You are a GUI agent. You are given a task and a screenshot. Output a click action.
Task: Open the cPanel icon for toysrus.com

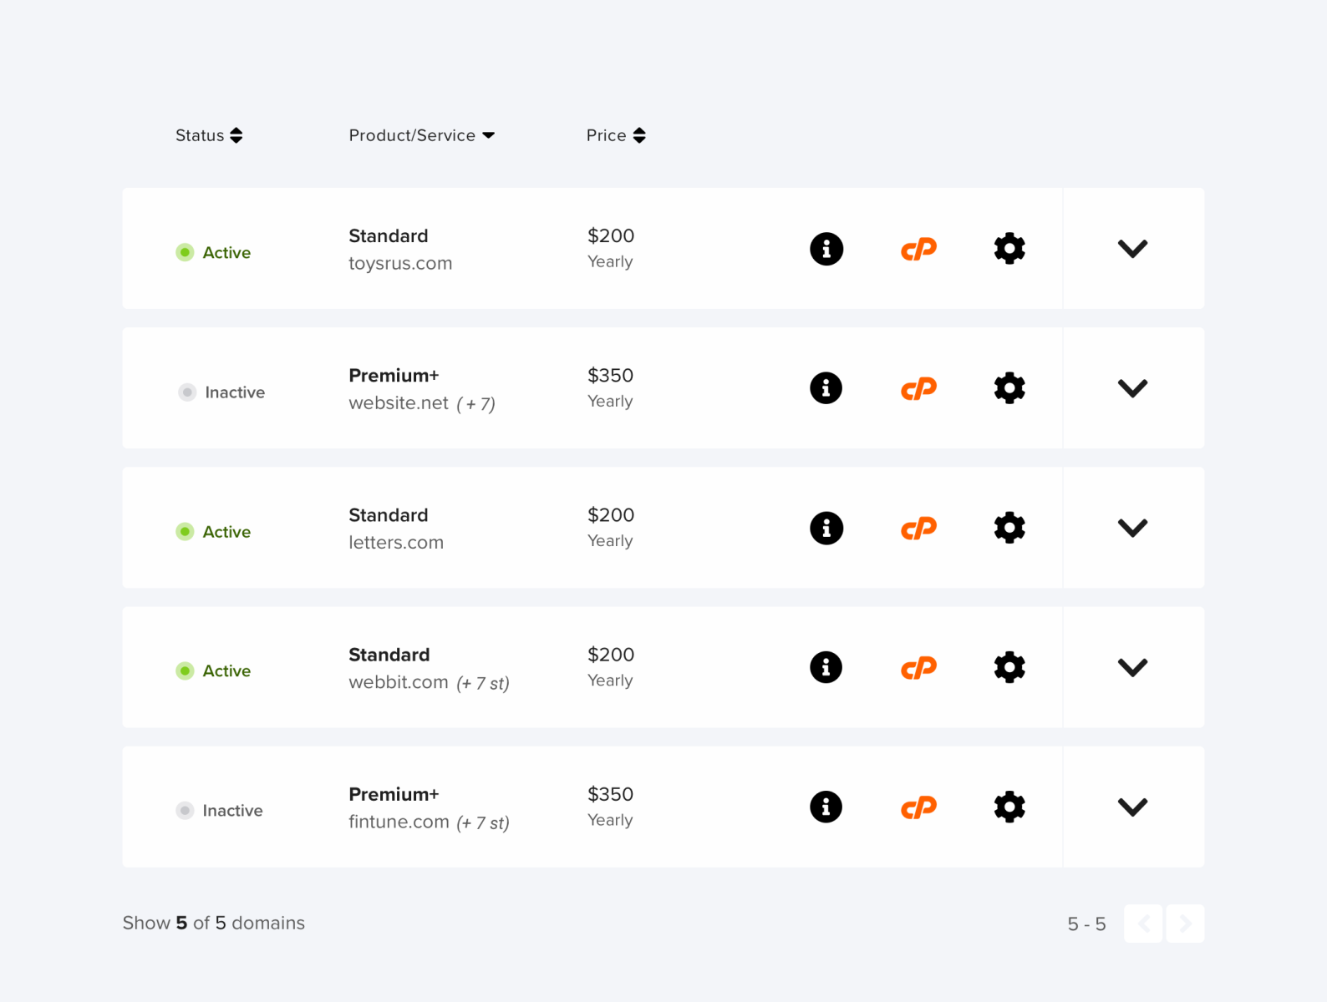pyautogui.click(x=918, y=248)
